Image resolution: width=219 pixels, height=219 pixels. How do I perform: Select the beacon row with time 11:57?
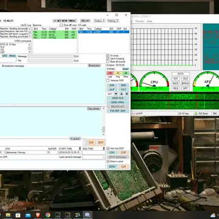pos(55,38)
